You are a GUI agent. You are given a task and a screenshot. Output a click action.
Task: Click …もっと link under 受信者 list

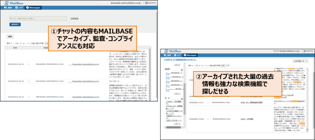pos(177,93)
